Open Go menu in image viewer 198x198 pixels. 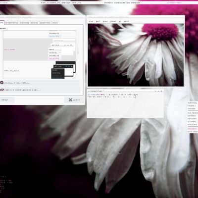120,21
